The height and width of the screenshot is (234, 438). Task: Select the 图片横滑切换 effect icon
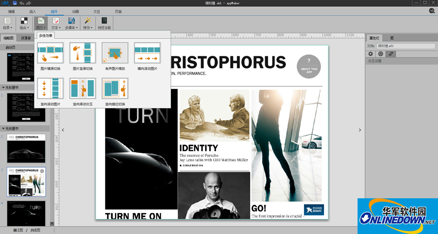51,53
